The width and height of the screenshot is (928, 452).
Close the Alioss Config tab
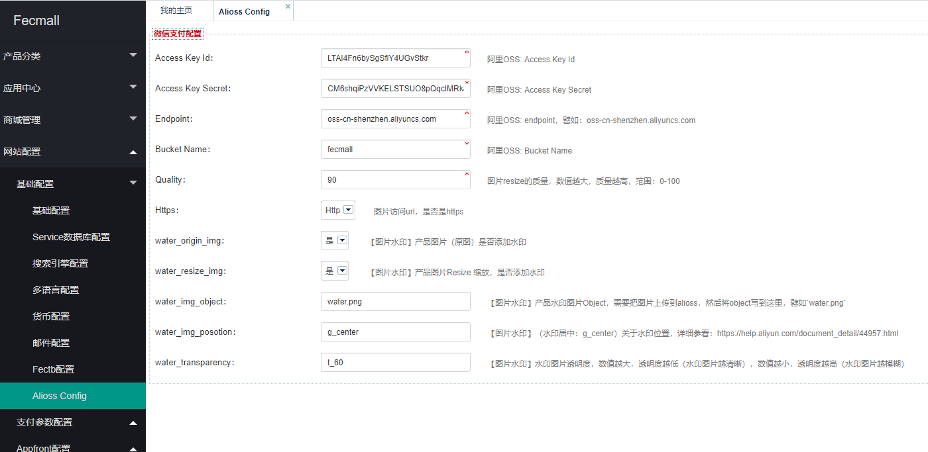coord(288,6)
